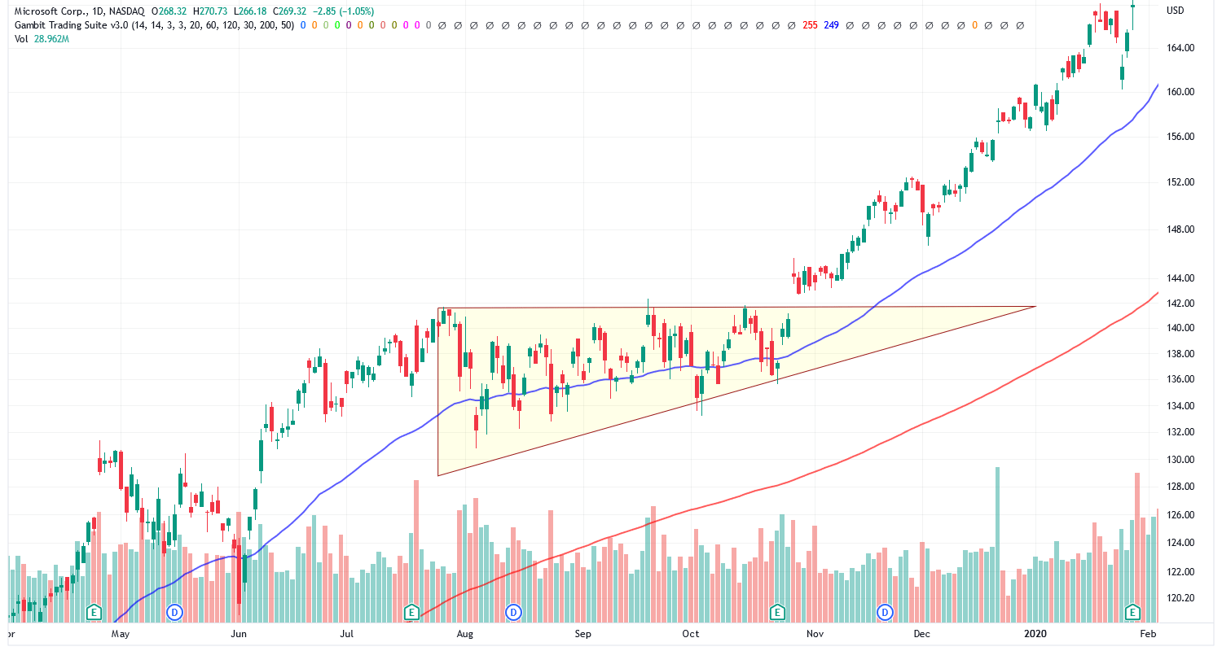Click the Jul label on time axis
Viewport: 1222px width, 651px height.
(x=348, y=633)
